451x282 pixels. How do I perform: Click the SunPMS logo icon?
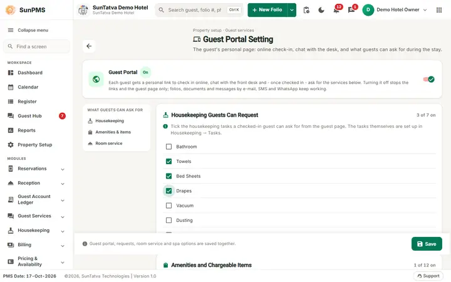coord(11,10)
